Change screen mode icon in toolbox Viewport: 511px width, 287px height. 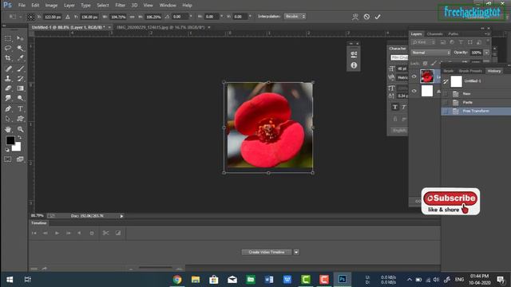[x=20, y=159]
